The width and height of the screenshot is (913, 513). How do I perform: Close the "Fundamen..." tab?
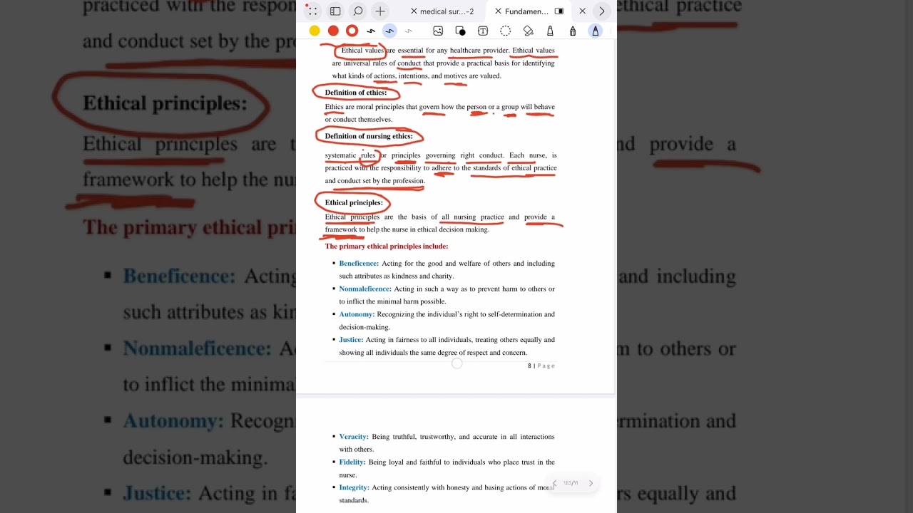[498, 11]
